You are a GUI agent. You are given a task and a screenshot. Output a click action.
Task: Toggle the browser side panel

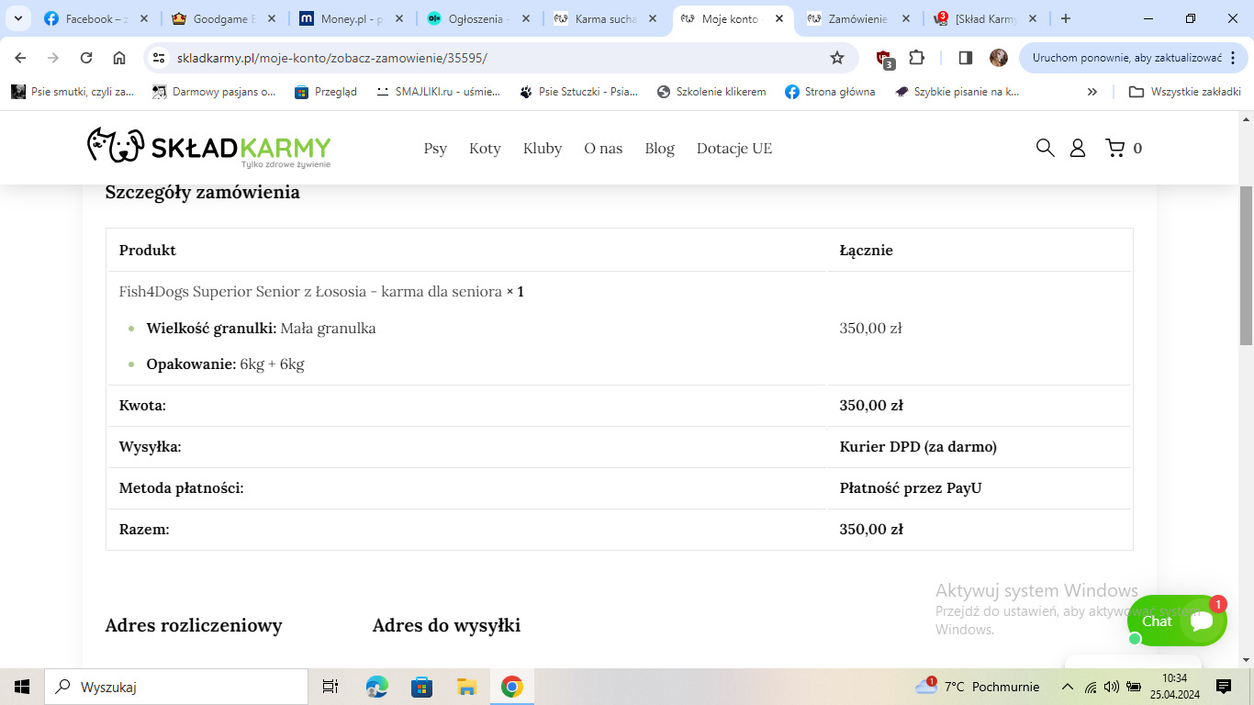(x=965, y=58)
